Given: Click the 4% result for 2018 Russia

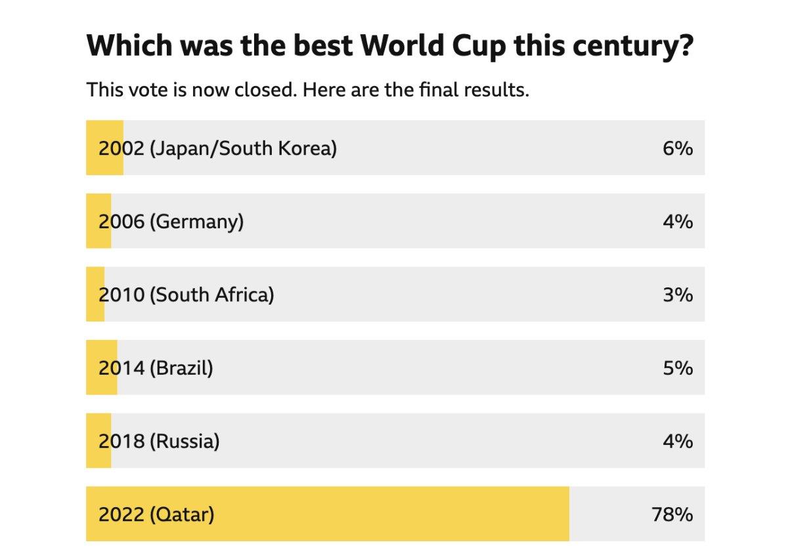Looking at the screenshot, I should (x=678, y=441).
